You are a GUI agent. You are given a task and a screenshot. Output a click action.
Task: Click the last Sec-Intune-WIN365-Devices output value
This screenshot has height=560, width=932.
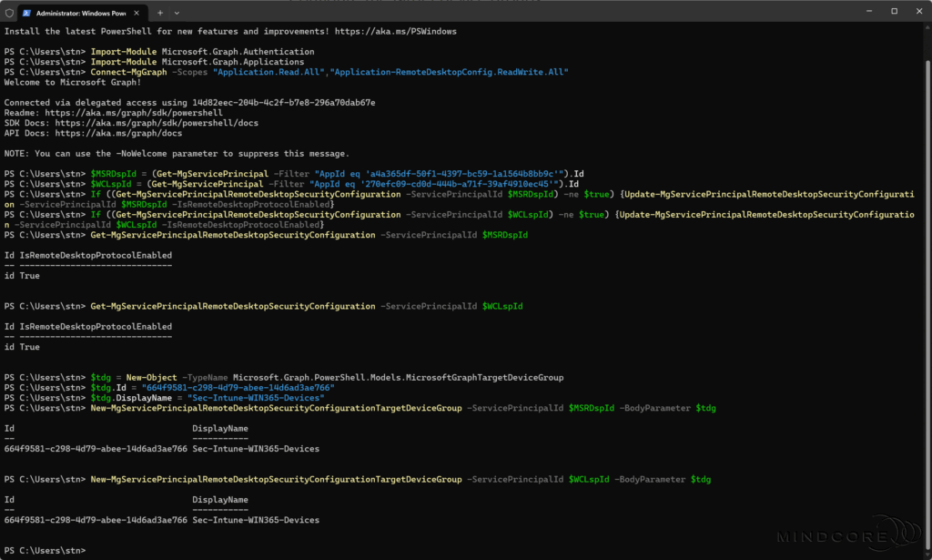(x=256, y=520)
